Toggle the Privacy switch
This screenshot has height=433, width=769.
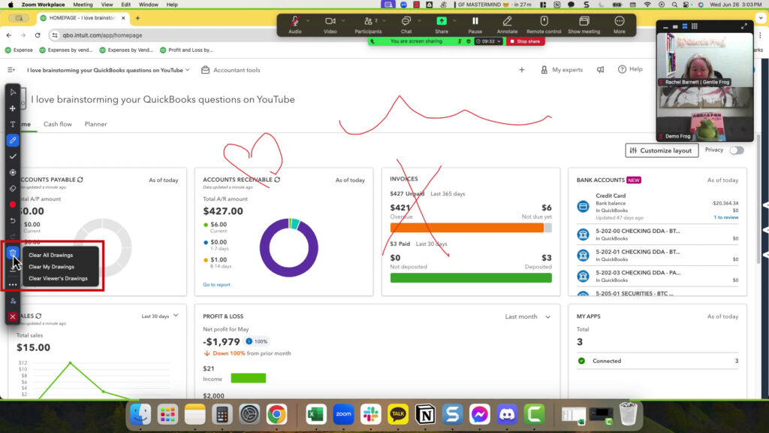click(x=736, y=150)
